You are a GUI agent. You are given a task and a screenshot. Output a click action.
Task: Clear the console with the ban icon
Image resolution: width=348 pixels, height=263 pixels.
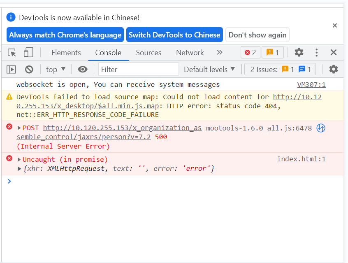tap(29, 70)
